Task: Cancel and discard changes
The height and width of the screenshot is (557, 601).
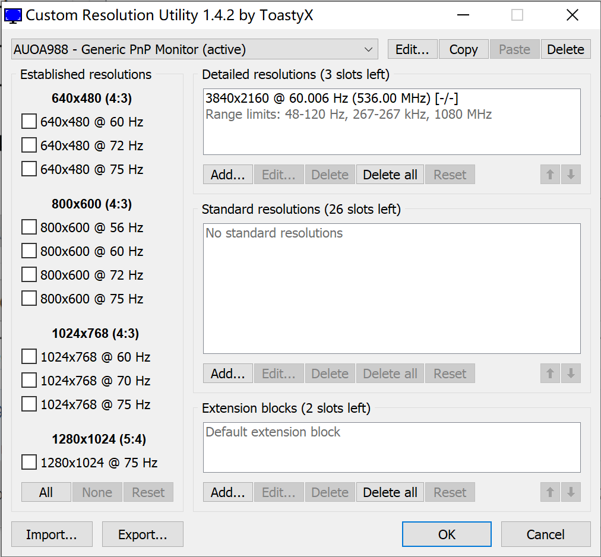Action: (546, 534)
